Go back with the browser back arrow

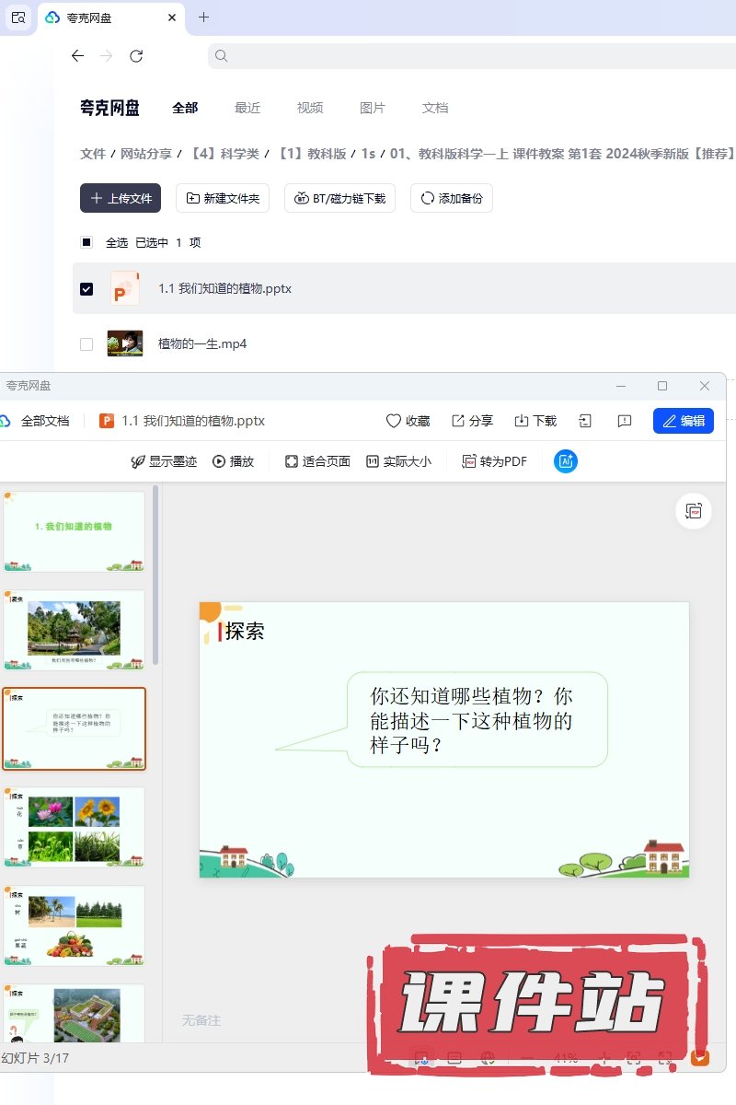pyautogui.click(x=77, y=56)
